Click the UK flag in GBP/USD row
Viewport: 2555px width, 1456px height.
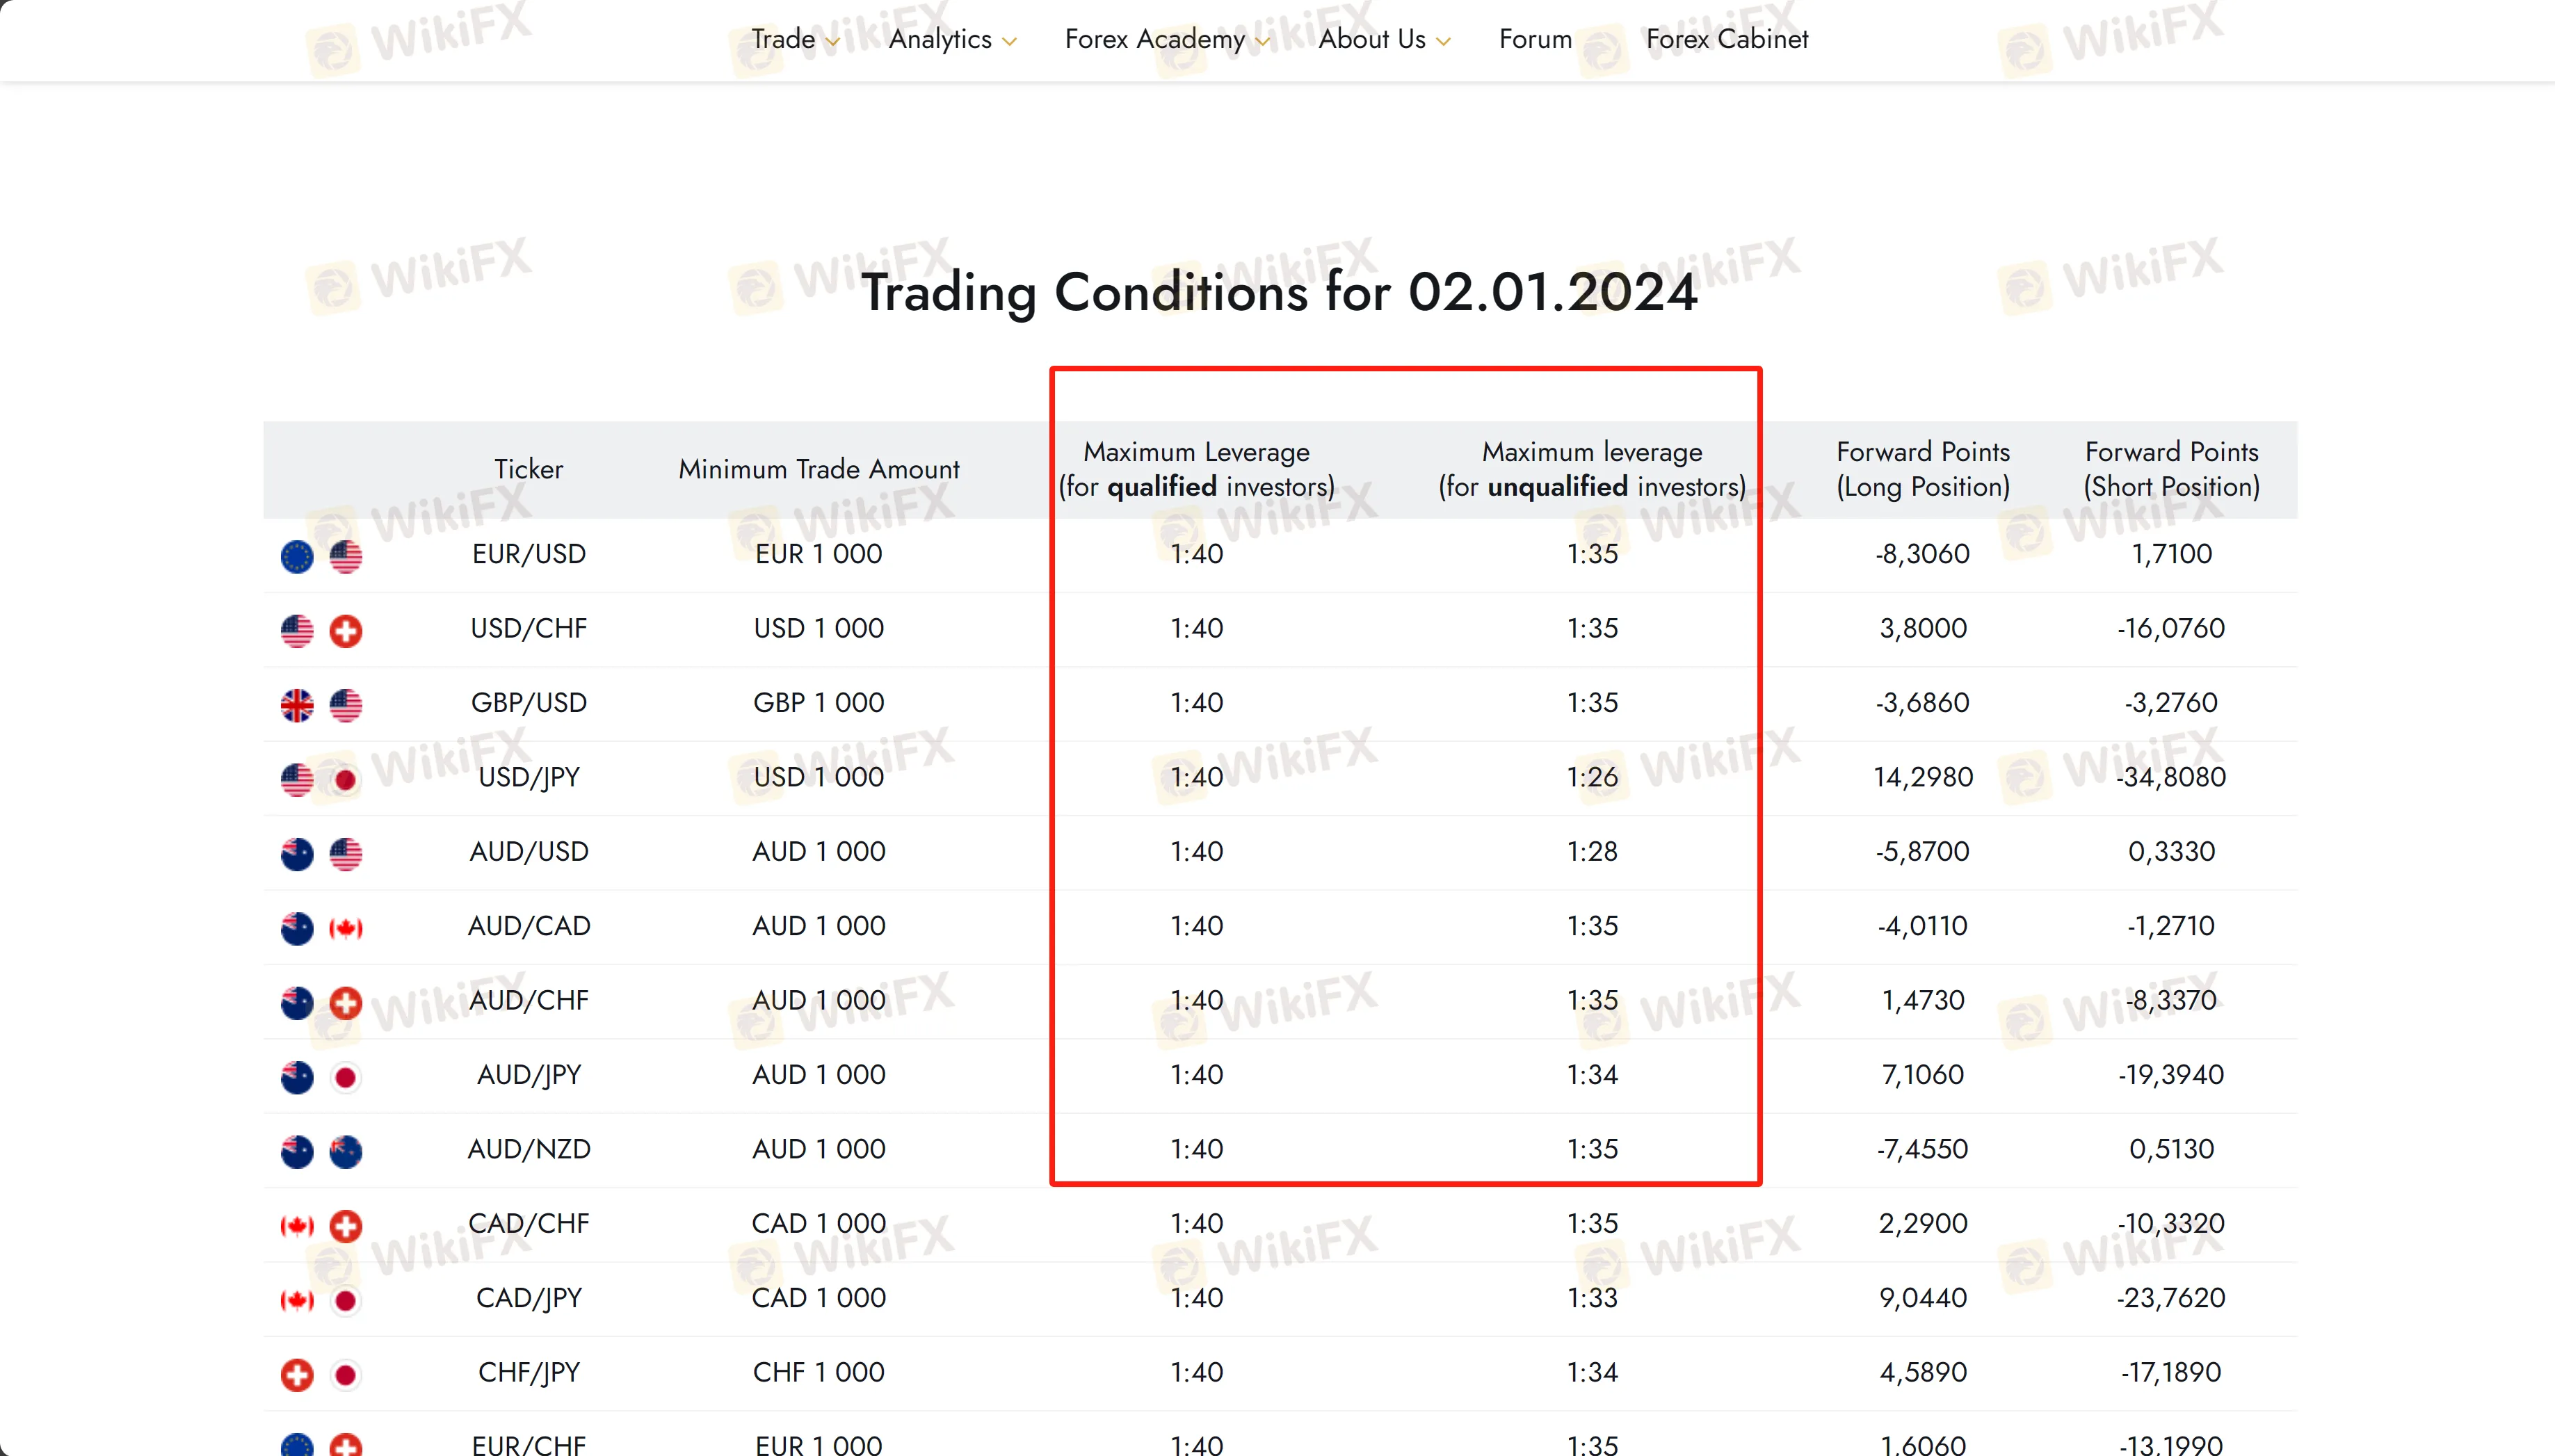pyautogui.click(x=297, y=705)
